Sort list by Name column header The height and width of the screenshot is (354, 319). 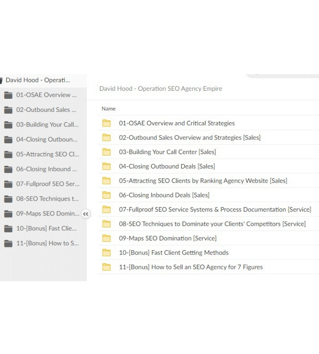pos(109,109)
